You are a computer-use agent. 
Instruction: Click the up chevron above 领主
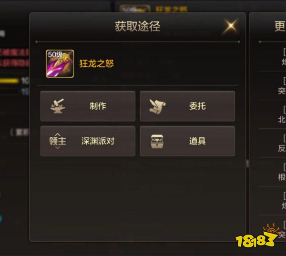pyautogui.click(x=58, y=134)
